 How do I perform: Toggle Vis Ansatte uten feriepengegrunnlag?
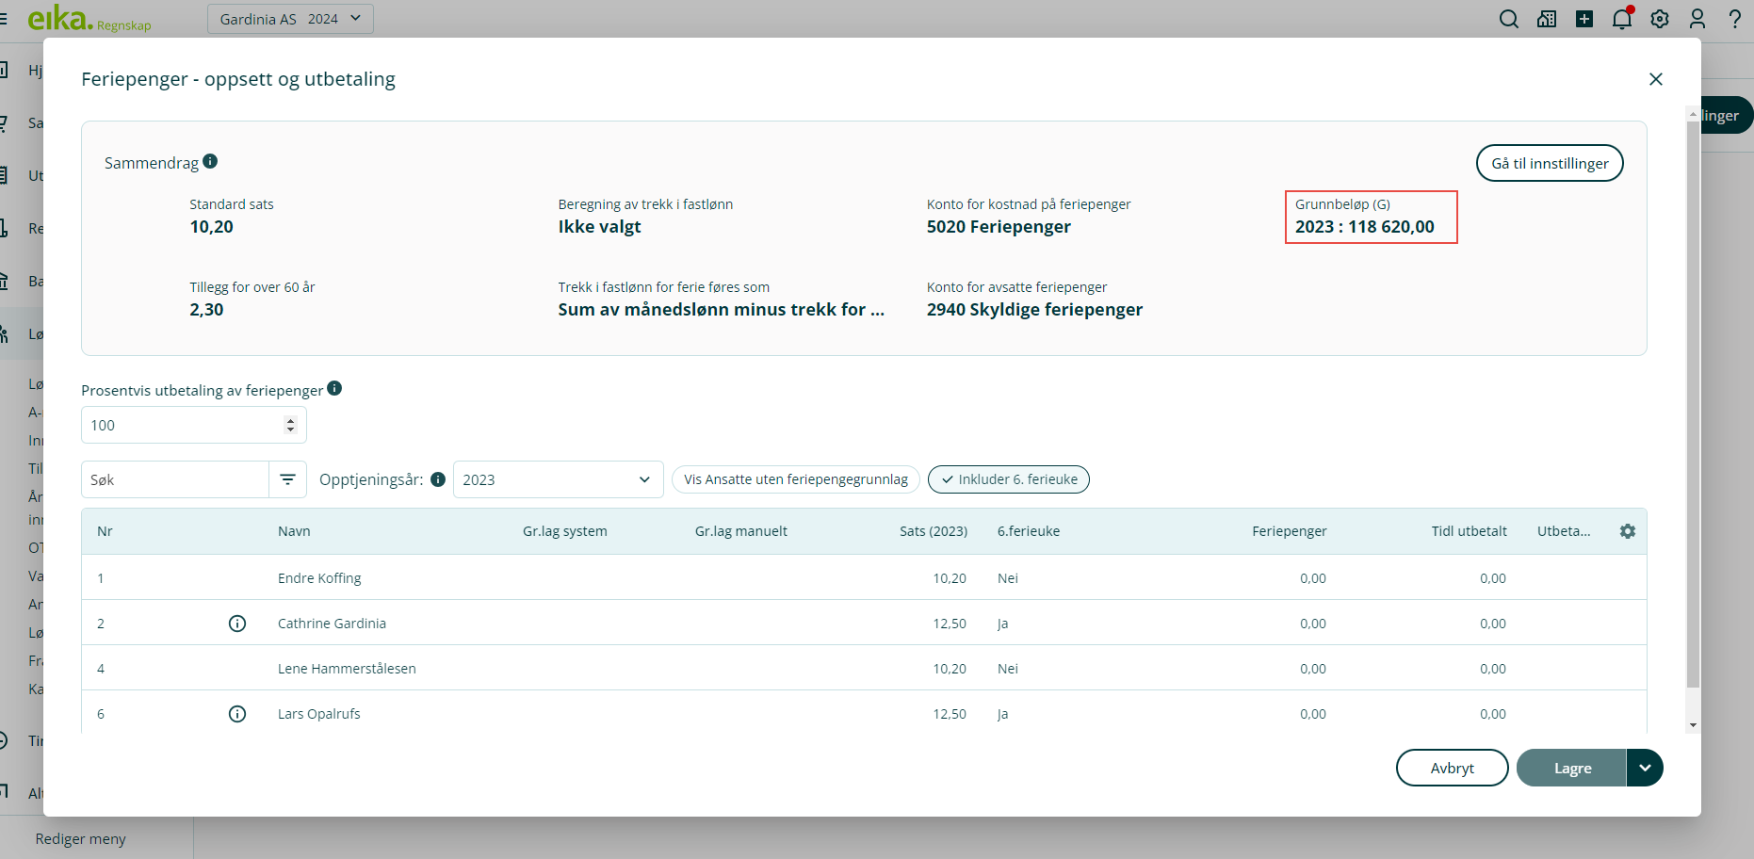[x=795, y=479]
